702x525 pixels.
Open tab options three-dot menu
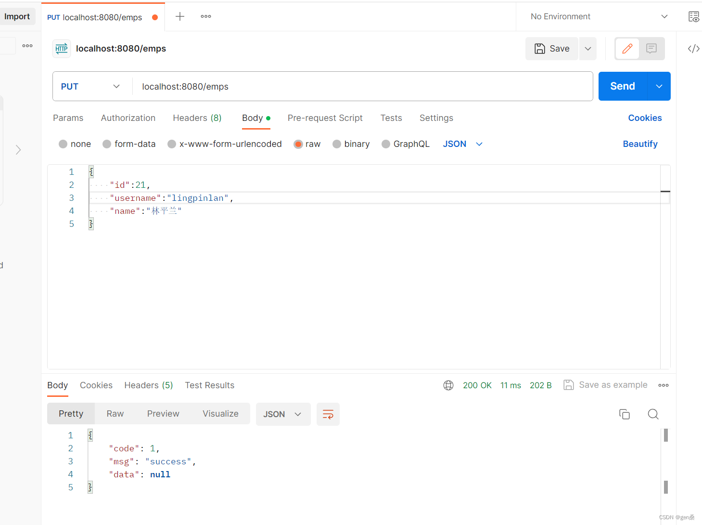point(206,16)
